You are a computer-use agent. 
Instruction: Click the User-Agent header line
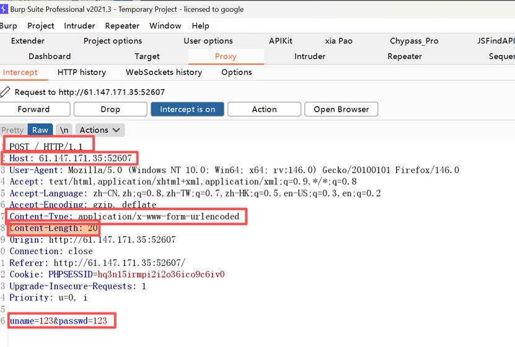[x=234, y=170]
